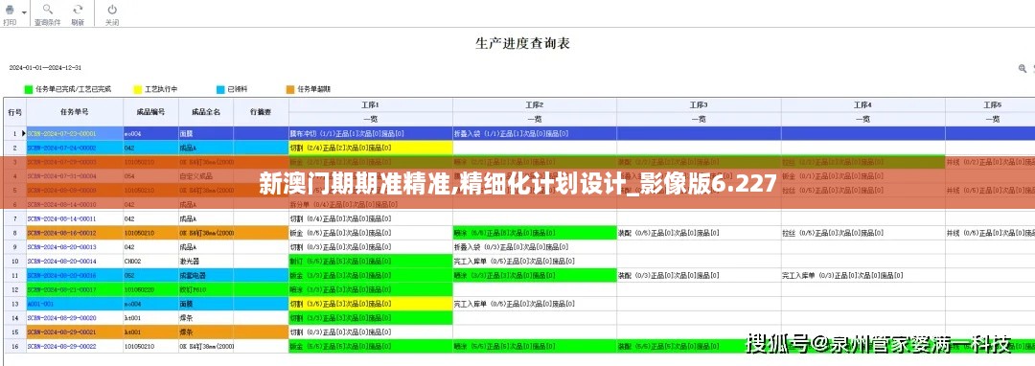
Task: Select task A001-001
Action: [x=75, y=304]
